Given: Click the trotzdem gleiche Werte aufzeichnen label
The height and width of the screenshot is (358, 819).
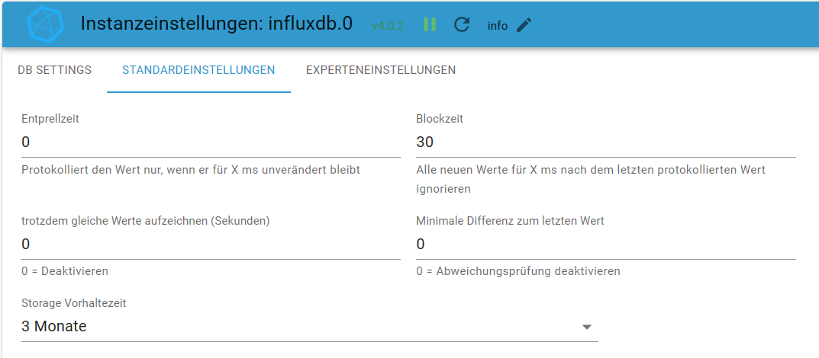Looking at the screenshot, I should [x=145, y=221].
